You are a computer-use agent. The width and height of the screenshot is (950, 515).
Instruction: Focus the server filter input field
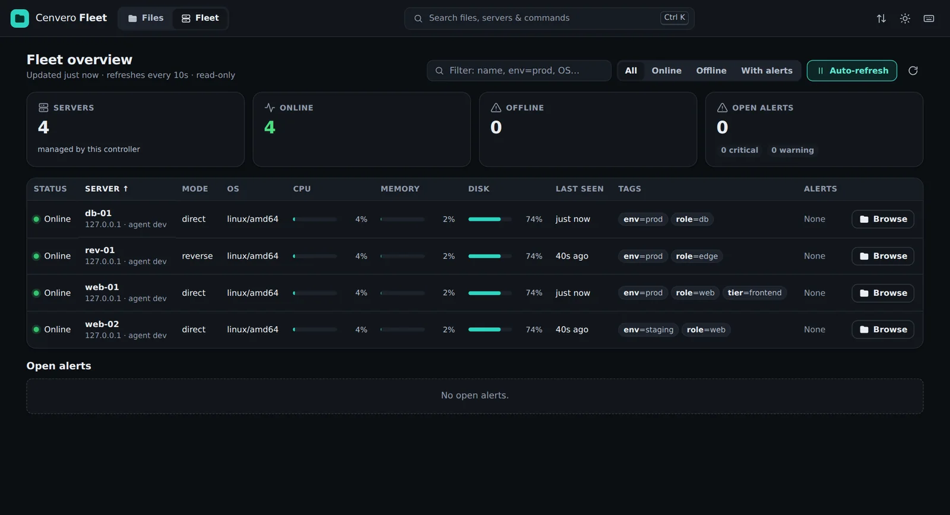click(519, 71)
